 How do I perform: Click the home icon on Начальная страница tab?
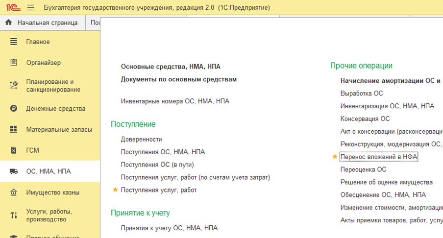point(9,23)
